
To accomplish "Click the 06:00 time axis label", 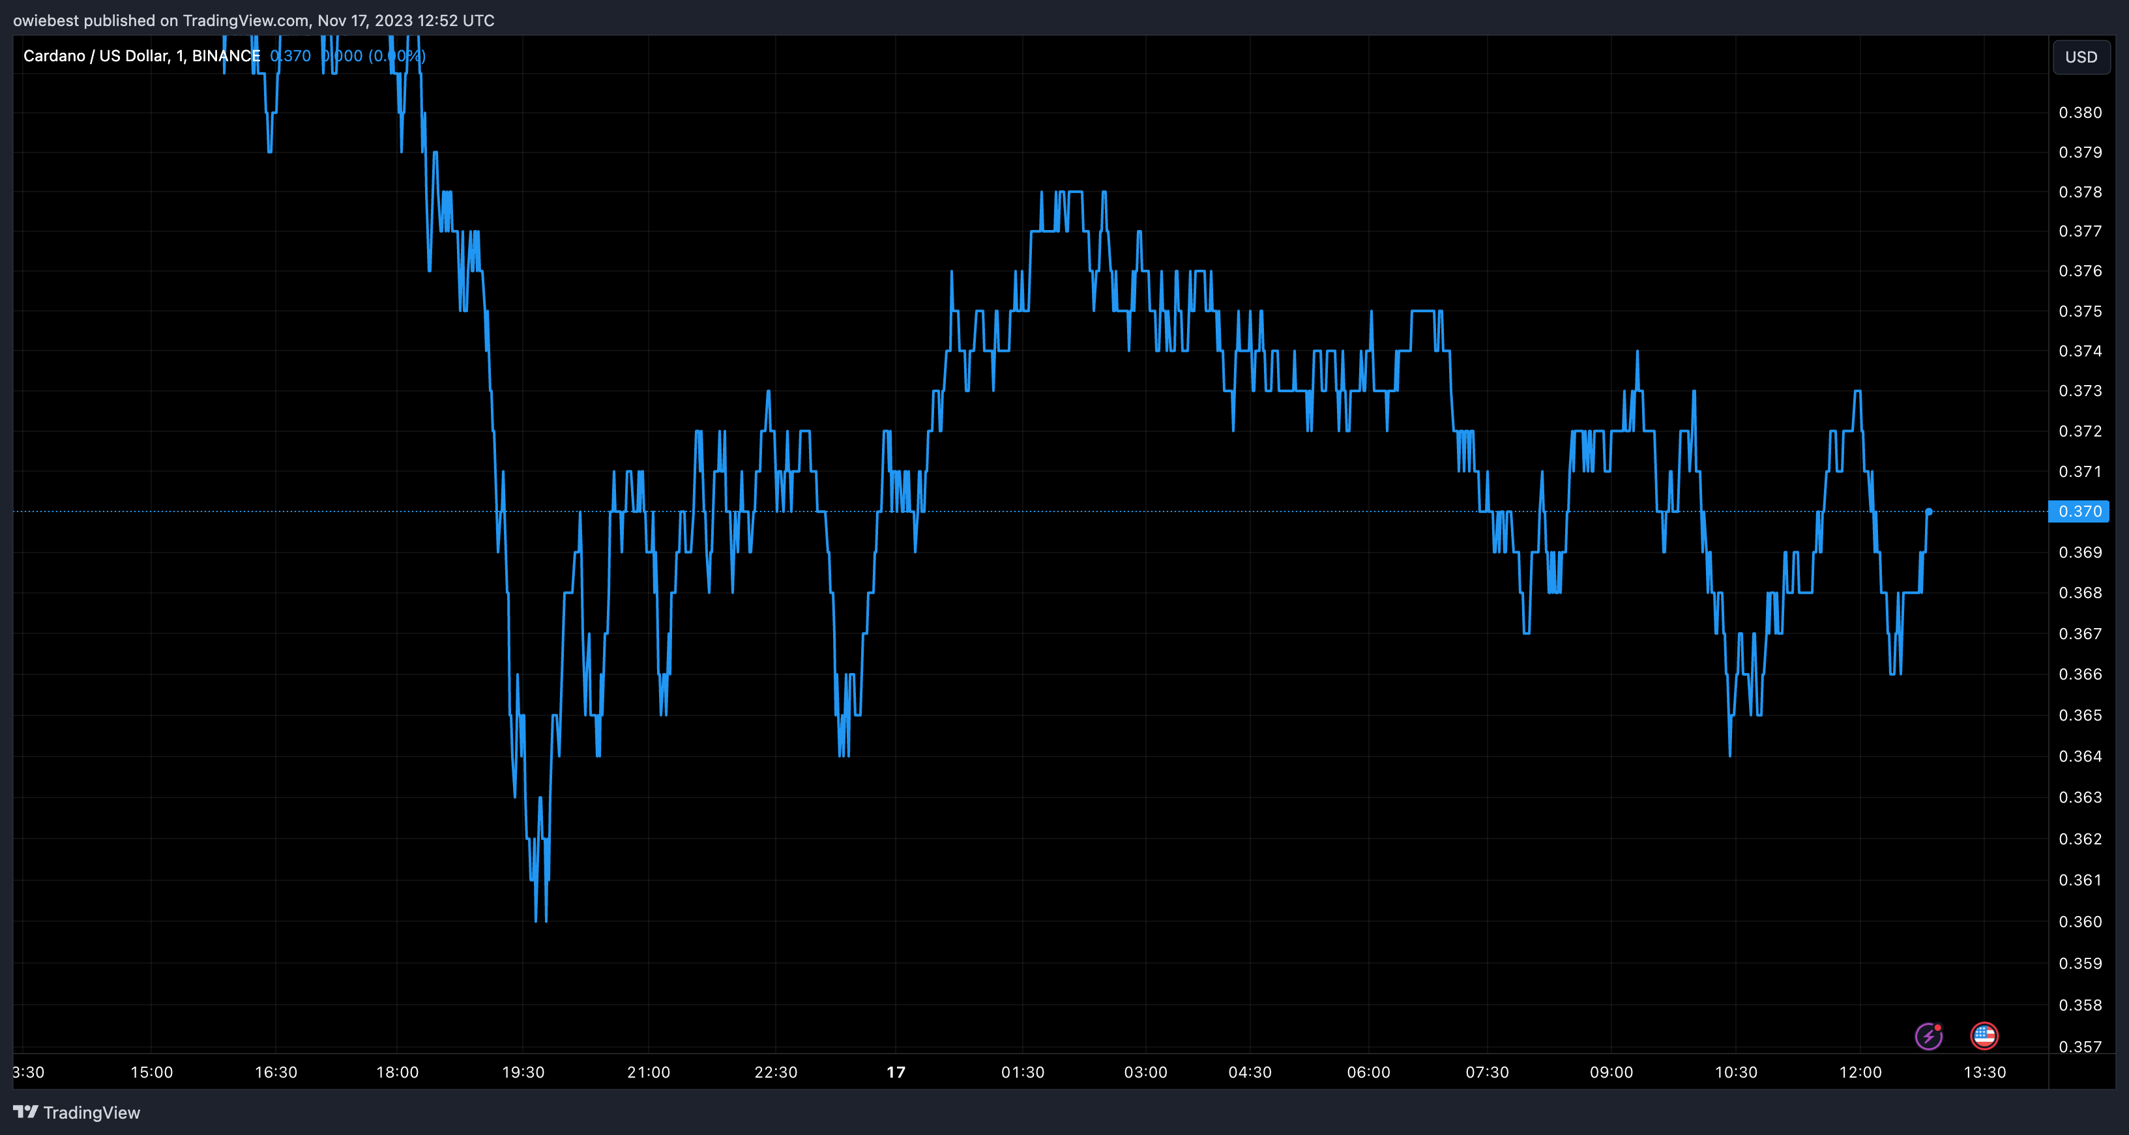I will pos(1369,1072).
